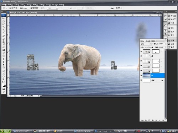178x133 pixels.
Task: Toggle lock position
Action: coord(150,47)
